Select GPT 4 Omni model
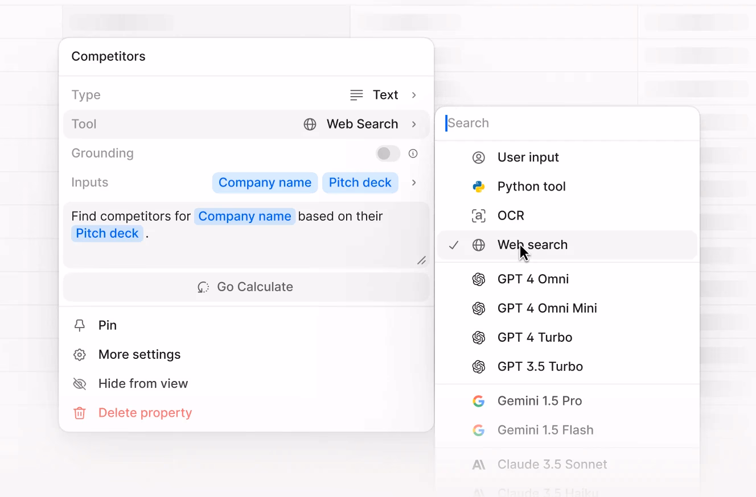 (x=568, y=279)
